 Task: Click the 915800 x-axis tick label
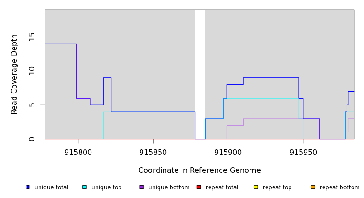click(78, 152)
